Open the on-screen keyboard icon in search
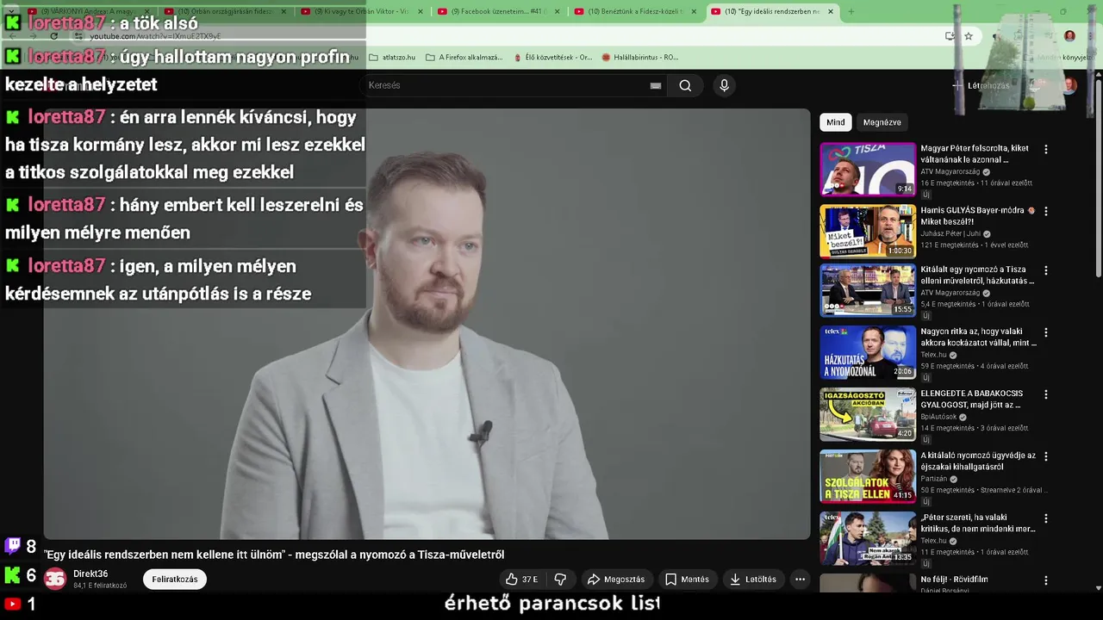The image size is (1103, 620). (x=656, y=85)
